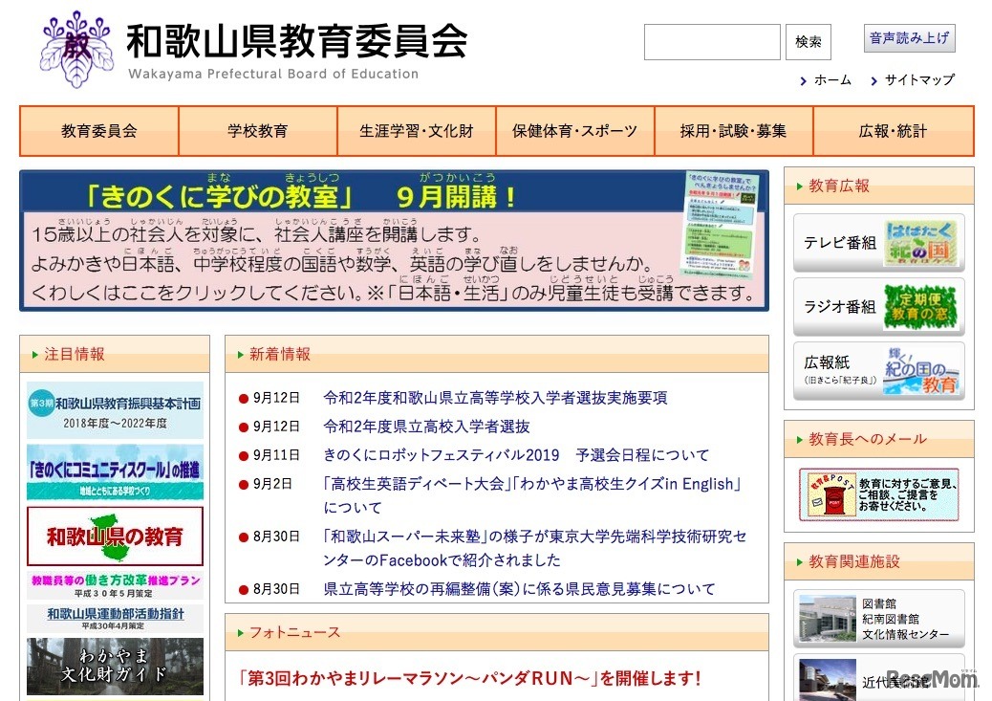The height and width of the screenshot is (701, 992).
Task: Click the Wakayama Board of Education logo emblem
Action: pos(74,46)
